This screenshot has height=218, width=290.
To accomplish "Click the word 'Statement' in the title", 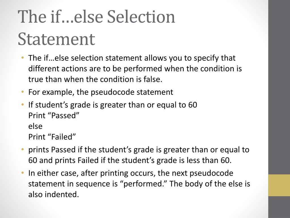I will (x=56, y=39).
